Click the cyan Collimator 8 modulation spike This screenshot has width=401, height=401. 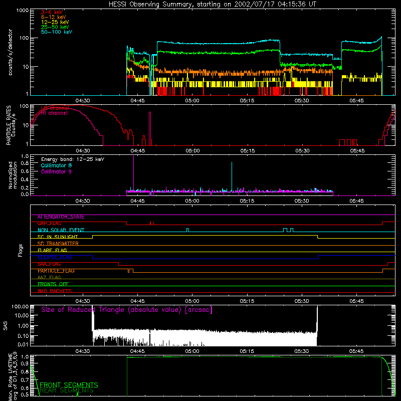click(232, 176)
